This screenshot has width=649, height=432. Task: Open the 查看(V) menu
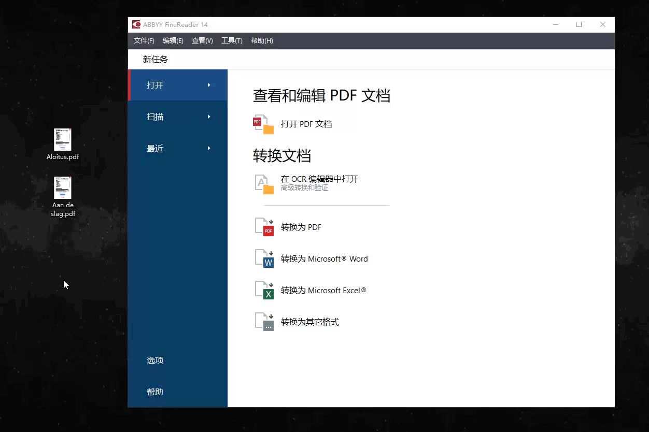(202, 41)
